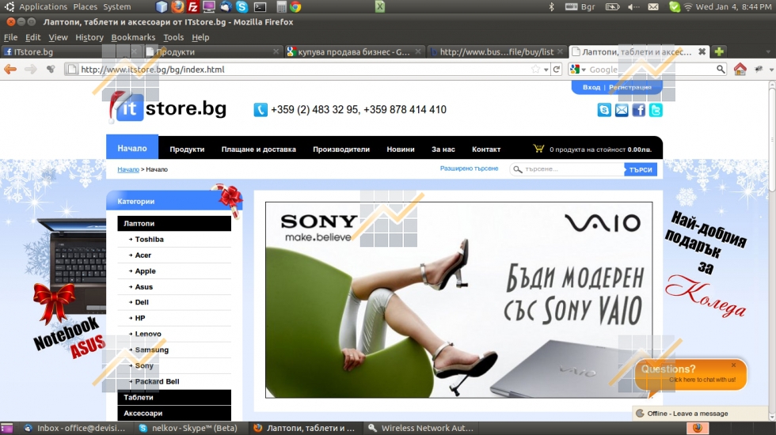The image size is (776, 435).
Task: Open the Calculator launcher in the top panel
Action: coord(281,6)
